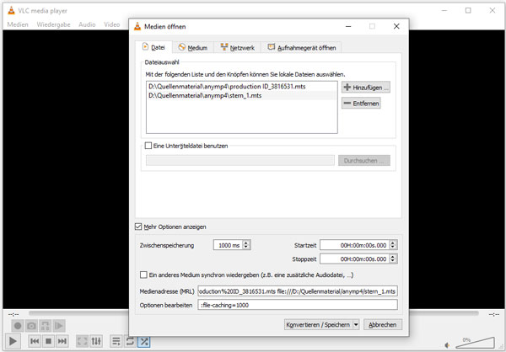Click the Startzeit time field

point(355,245)
